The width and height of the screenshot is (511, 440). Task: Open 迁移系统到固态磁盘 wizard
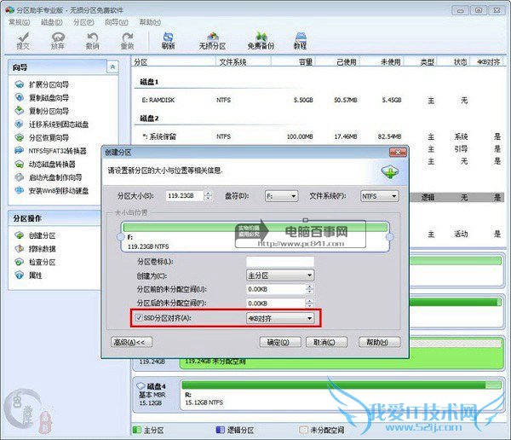(x=52, y=124)
